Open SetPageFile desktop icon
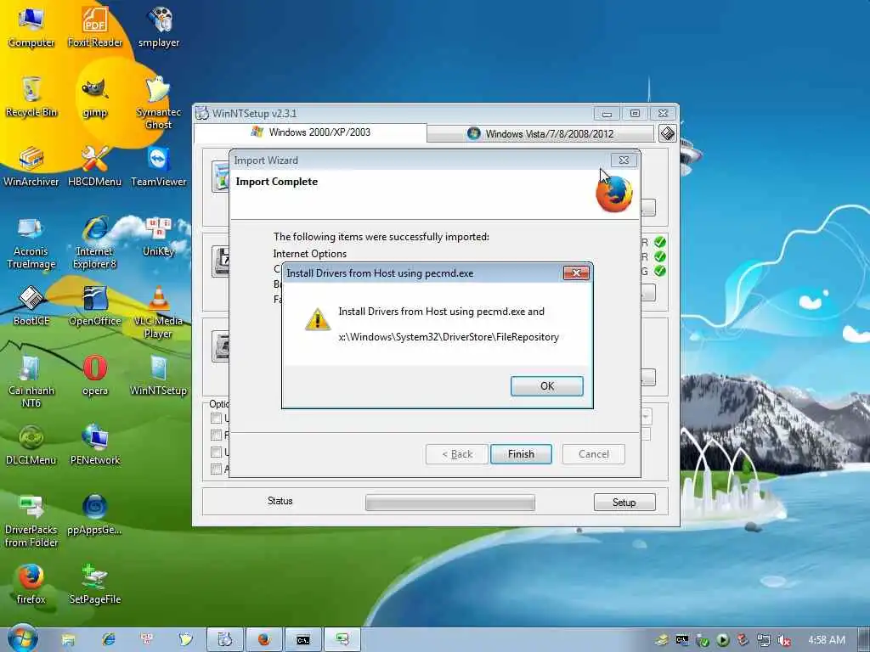Viewport: 870px width, 652px height. coord(95,584)
